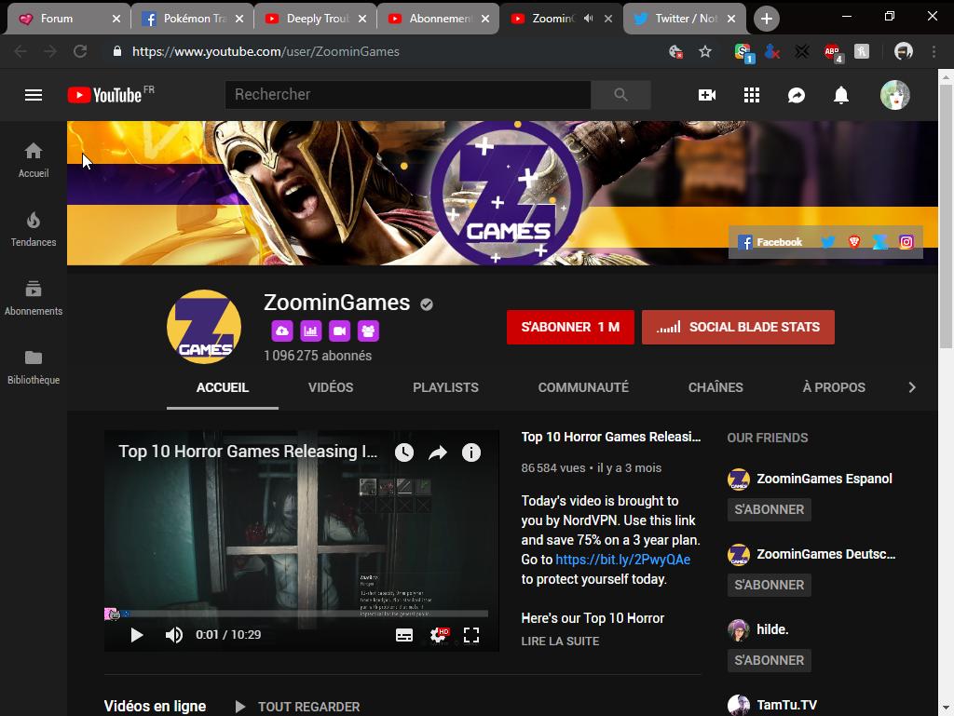Select the ACCUEIL channel tab
The image size is (954, 716).
click(222, 387)
